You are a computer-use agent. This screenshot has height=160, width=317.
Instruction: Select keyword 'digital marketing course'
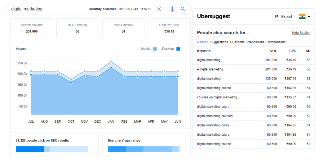click(214, 144)
